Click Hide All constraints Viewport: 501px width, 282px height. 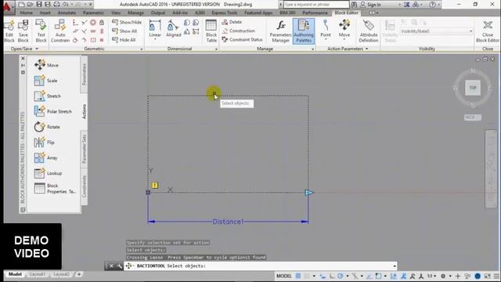point(124,40)
